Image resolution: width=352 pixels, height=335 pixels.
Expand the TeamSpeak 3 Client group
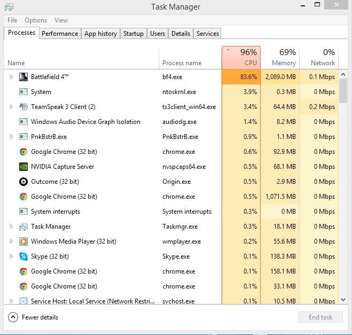[x=11, y=107]
